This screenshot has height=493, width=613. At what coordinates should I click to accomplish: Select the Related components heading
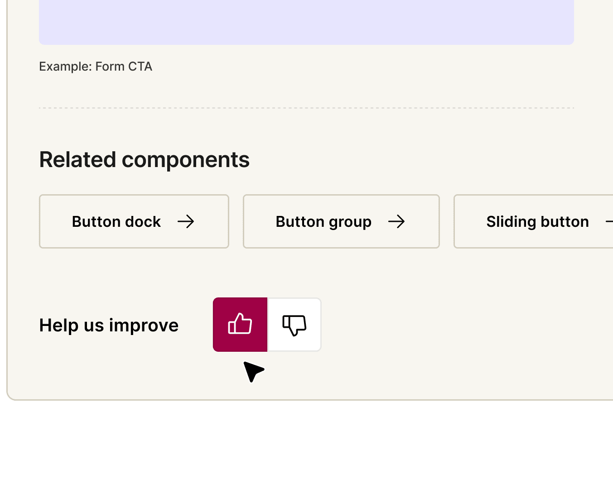144,160
